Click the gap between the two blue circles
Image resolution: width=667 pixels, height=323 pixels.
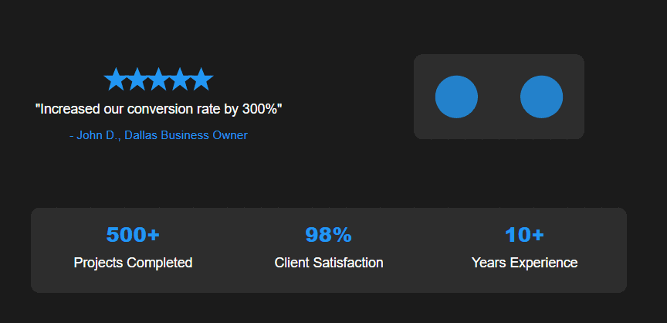(499, 97)
